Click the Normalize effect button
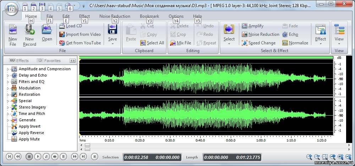Screen dimensions: 355x166 295,43
